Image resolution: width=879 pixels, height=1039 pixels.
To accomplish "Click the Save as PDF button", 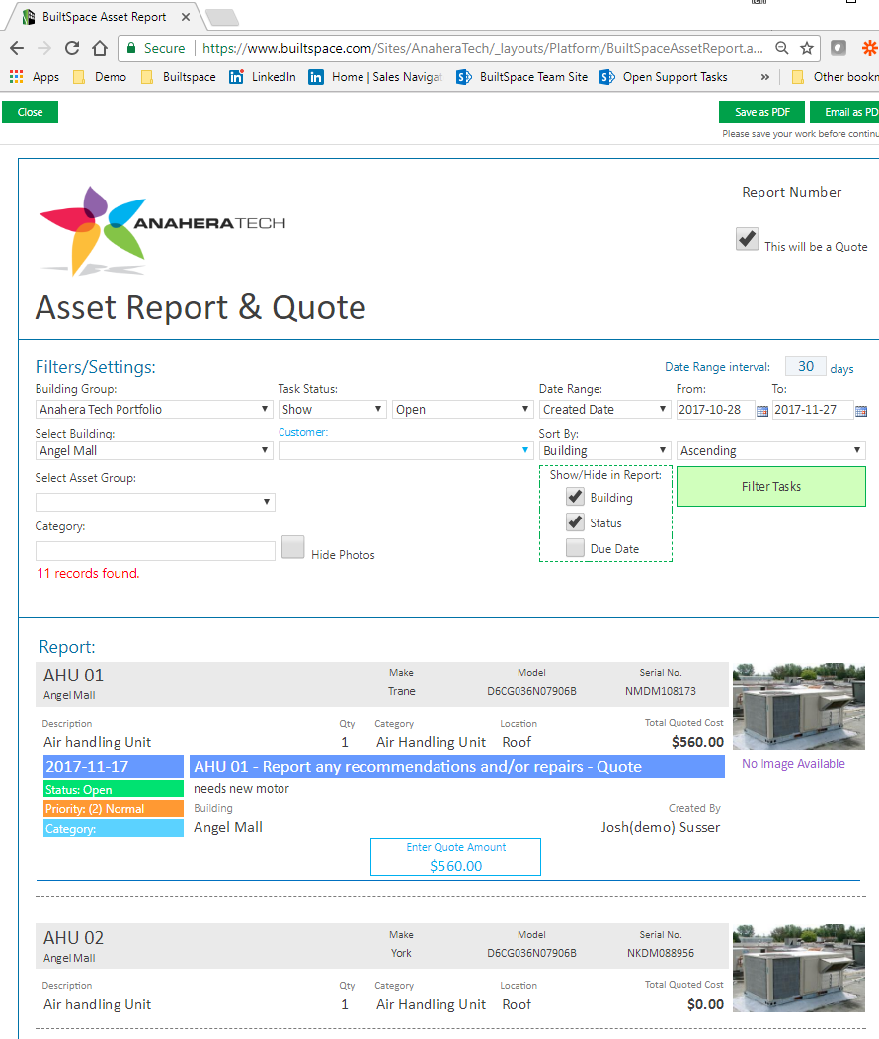I will (761, 112).
